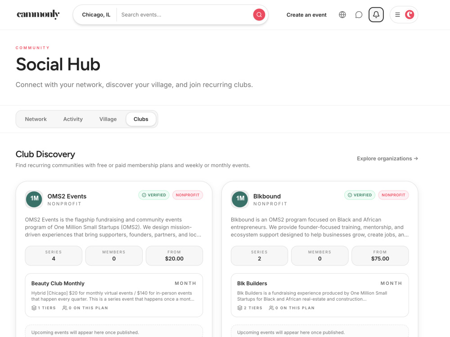This screenshot has height=337, width=450.
Task: Open the hamburger account menu
Action: (397, 15)
